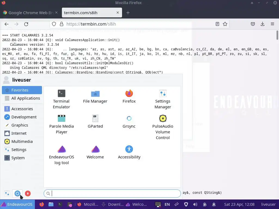
Task: Select Favorites category
Action: 22,90
